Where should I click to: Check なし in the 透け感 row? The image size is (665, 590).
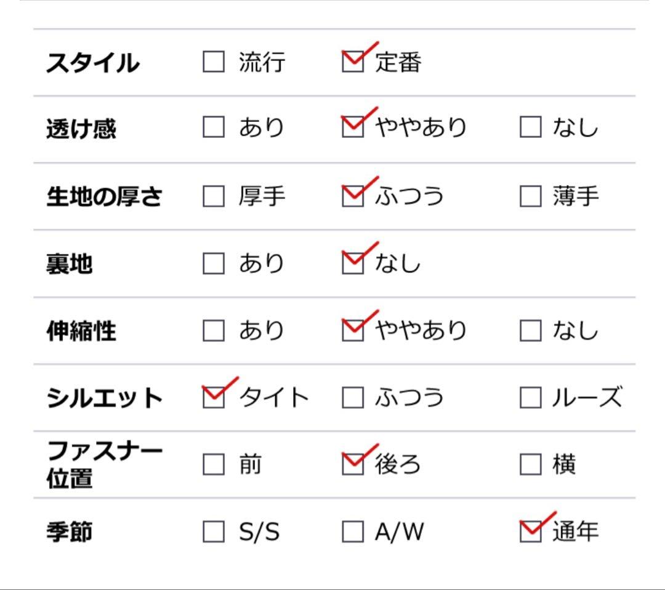530,128
